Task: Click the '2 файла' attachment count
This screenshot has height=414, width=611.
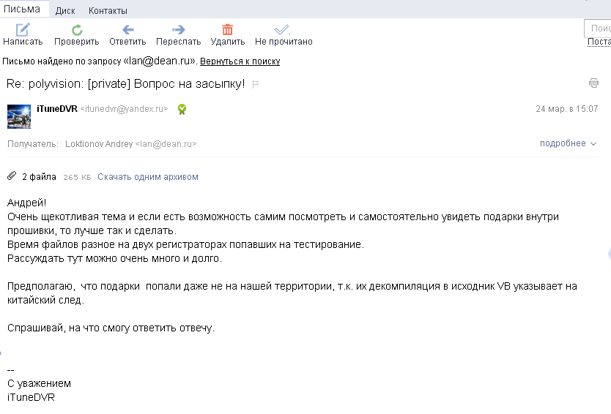Action: click(39, 177)
